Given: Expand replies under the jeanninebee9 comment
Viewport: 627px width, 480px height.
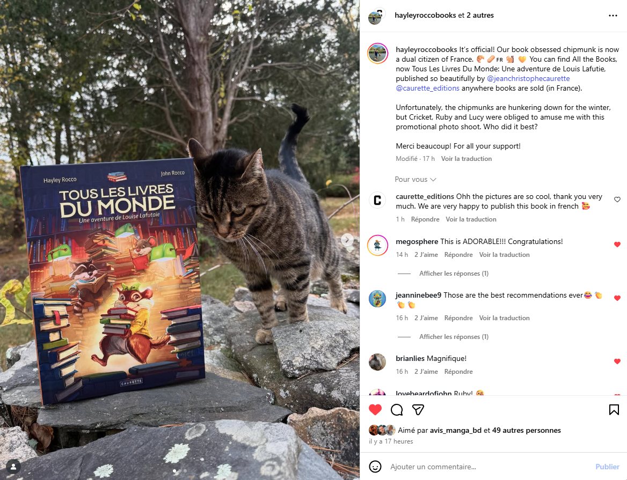Looking at the screenshot, I should click(454, 337).
